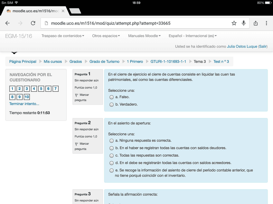The height and width of the screenshot is (204, 273).
Task: Open Grado de Turismo breadcrumb
Action: point(104,62)
